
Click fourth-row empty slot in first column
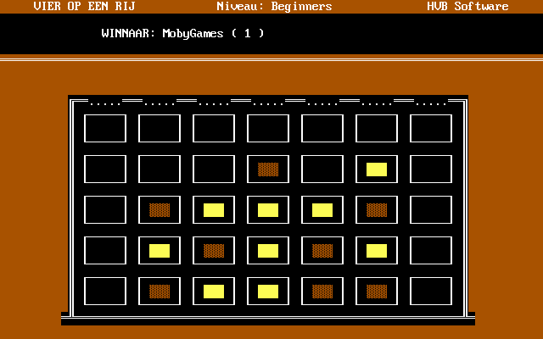click(x=105, y=251)
